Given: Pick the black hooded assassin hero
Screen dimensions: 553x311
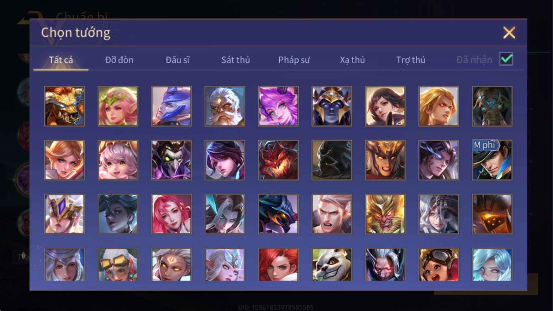Looking at the screenshot, I should click(x=332, y=160).
